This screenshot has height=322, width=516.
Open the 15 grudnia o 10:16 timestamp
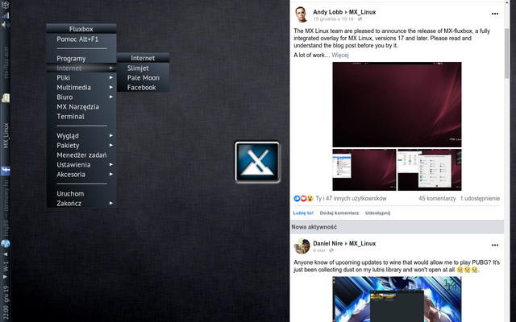pos(333,19)
